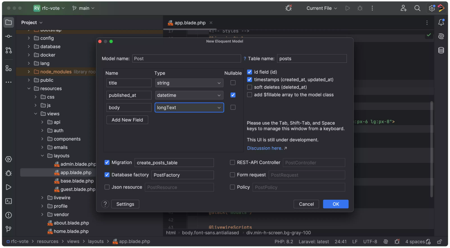Enable soft deletes for the model
Screen dimensions: 450x248
pyautogui.click(x=249, y=87)
